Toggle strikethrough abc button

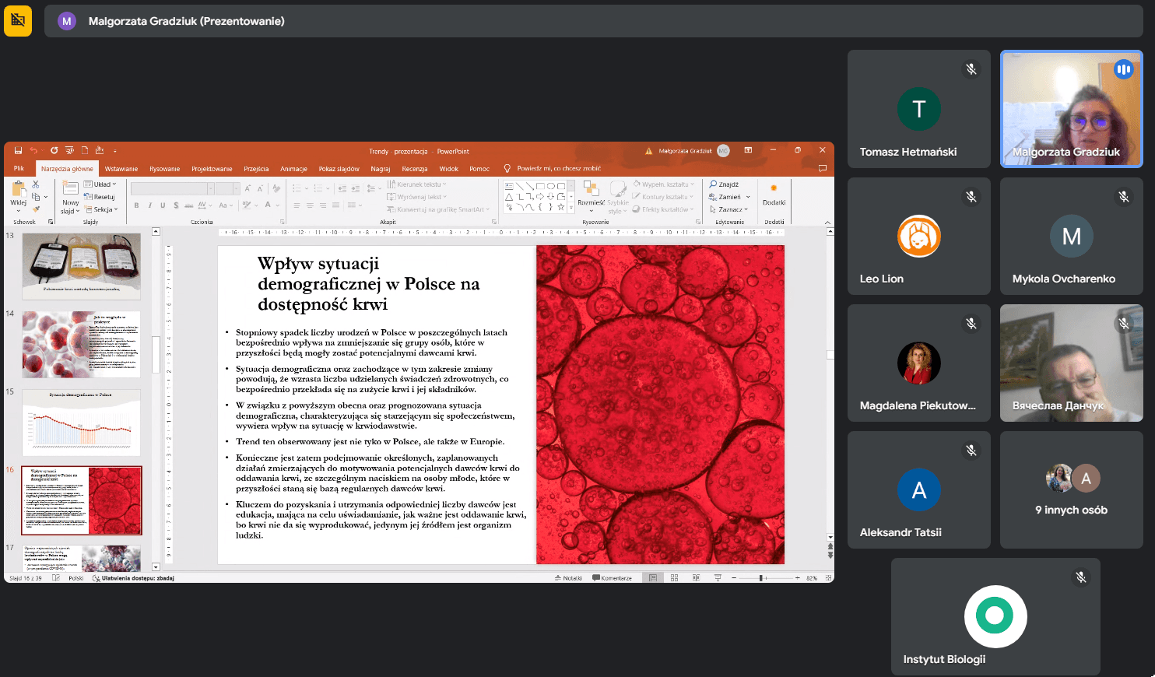click(188, 205)
